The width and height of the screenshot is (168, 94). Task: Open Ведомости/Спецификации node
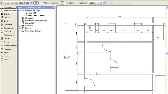36,21
